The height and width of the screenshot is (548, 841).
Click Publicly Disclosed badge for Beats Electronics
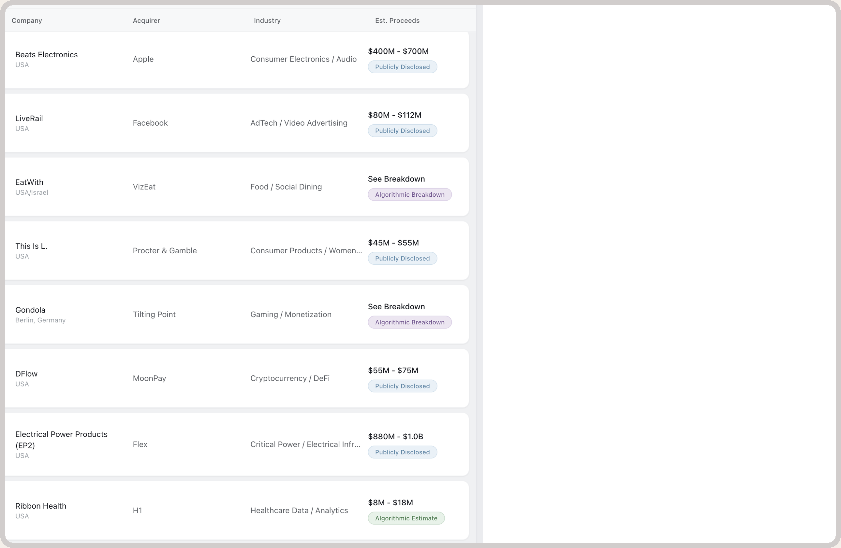tap(402, 67)
